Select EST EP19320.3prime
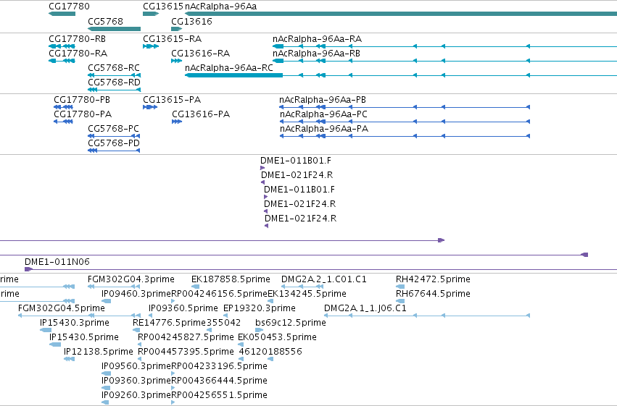Viewport: 617px width, 406px height. [x=260, y=308]
